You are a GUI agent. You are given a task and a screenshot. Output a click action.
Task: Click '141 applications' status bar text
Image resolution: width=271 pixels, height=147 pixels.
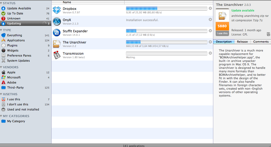134,146
